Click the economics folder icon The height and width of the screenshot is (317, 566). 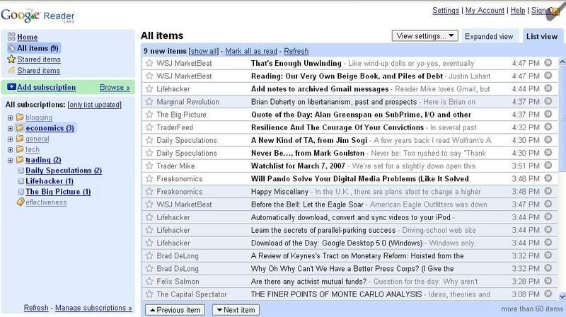pos(20,127)
